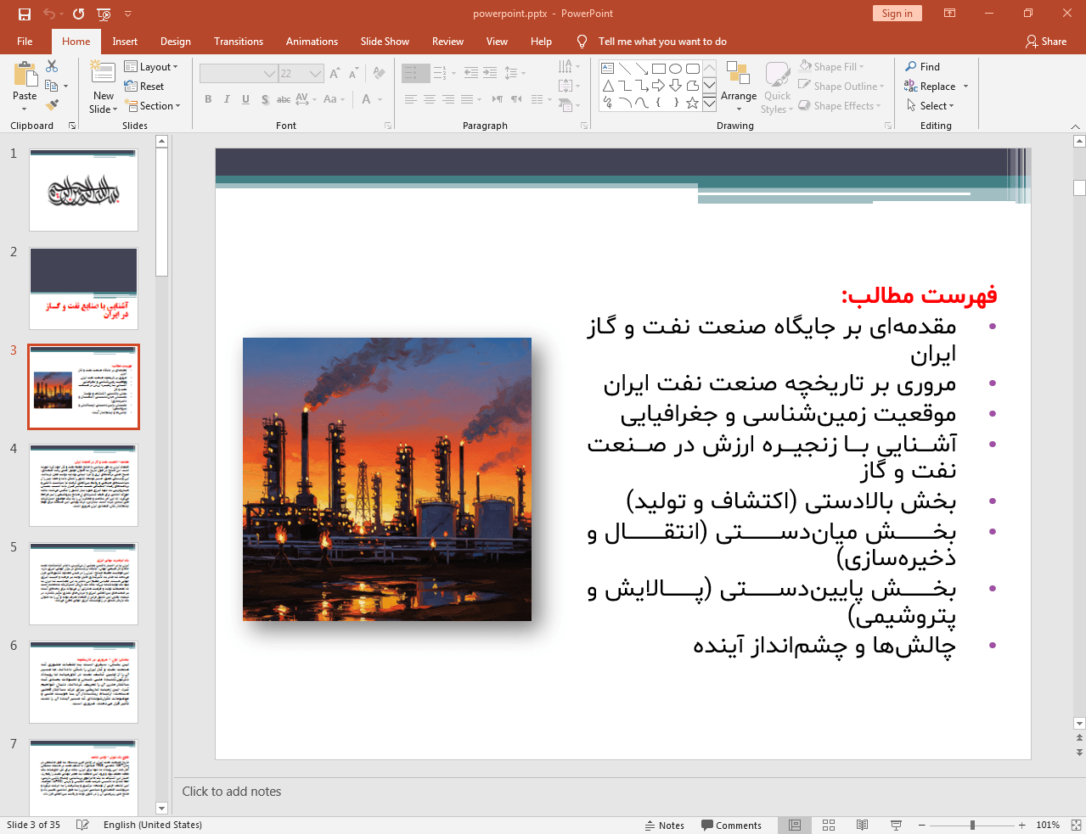Open the Select dropdown in Editing

click(x=931, y=106)
